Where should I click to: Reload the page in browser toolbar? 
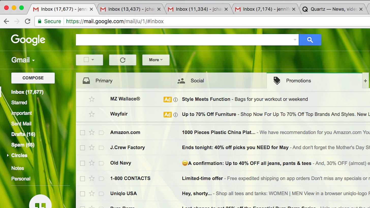(x=27, y=21)
